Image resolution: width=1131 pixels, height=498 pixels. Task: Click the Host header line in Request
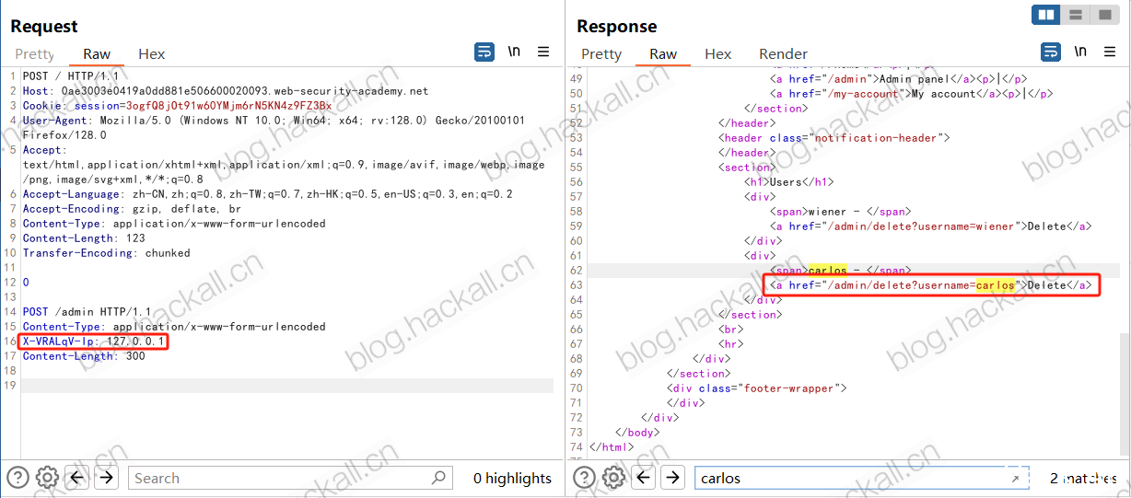pyautogui.click(x=226, y=91)
